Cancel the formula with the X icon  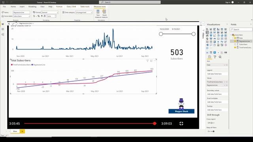click(x=9, y=24)
